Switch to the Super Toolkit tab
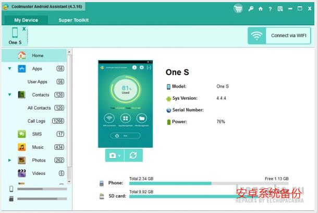Image resolution: width=318 pixels, height=213 pixels. click(74, 20)
